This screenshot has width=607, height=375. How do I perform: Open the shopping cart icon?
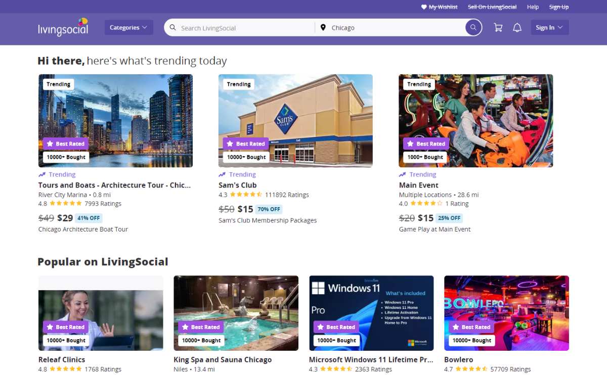498,28
